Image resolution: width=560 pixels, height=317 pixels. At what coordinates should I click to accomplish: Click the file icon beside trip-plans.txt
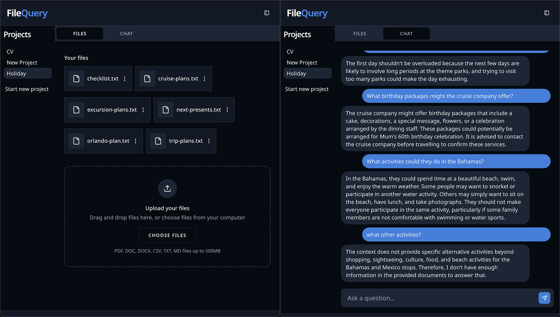pyautogui.click(x=158, y=141)
